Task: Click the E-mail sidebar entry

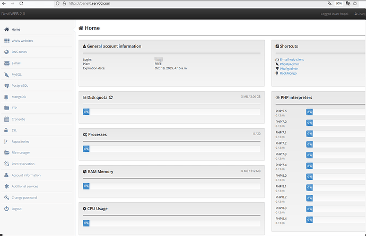Action: [x=16, y=63]
